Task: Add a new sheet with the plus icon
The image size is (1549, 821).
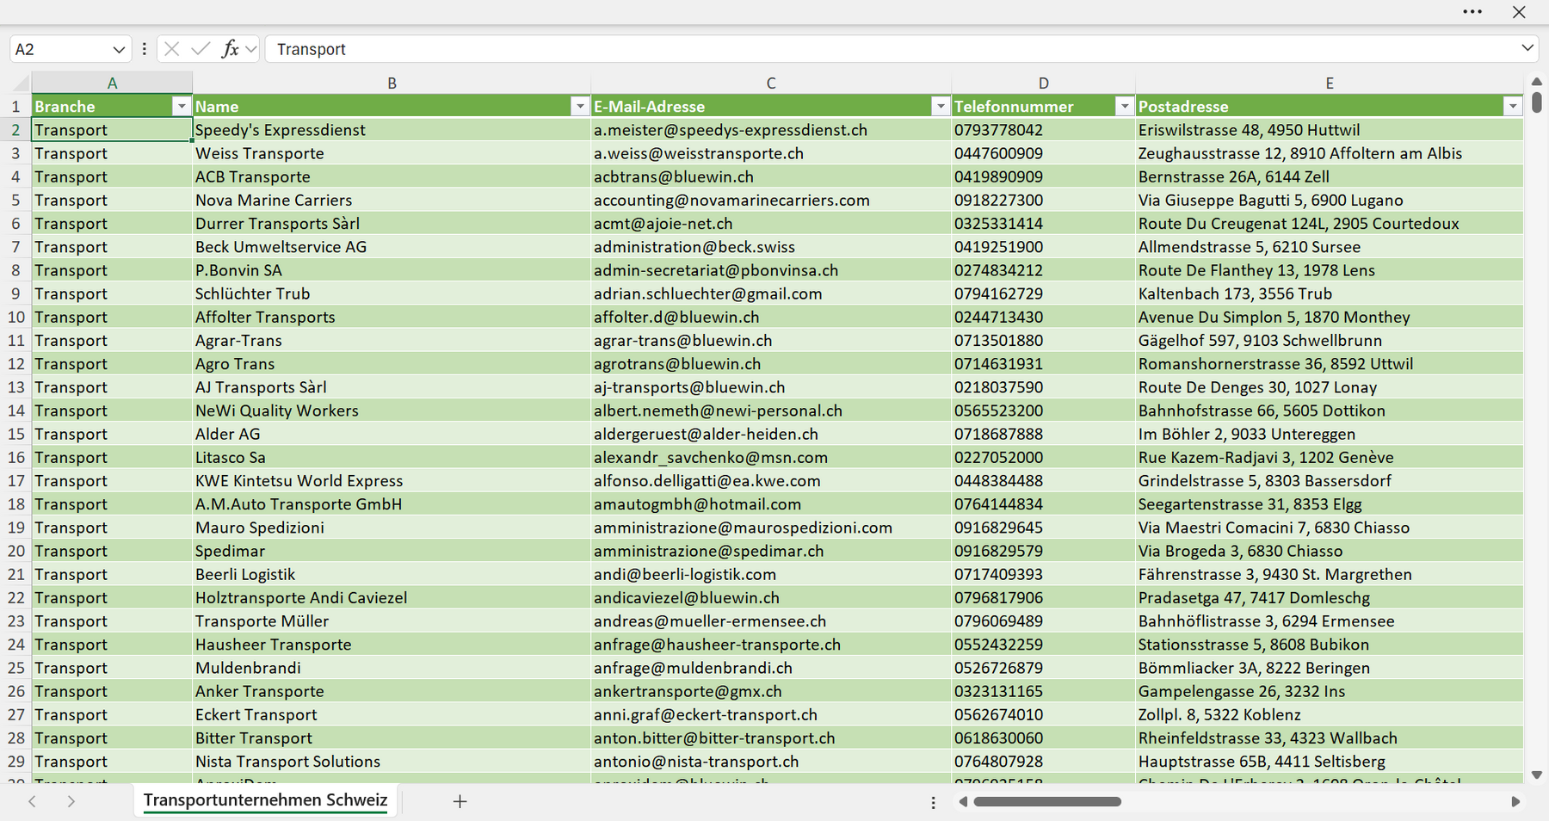Action: coord(460,801)
